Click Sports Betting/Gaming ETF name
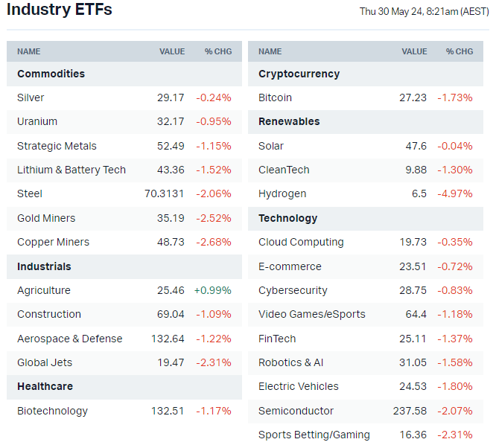Screen dimensions: 496x445 pyautogui.click(x=314, y=435)
